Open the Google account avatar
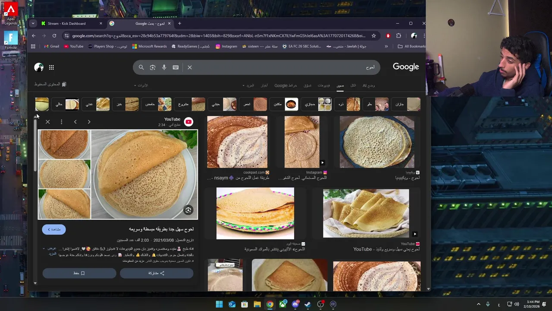The width and height of the screenshot is (552, 311). [39, 67]
